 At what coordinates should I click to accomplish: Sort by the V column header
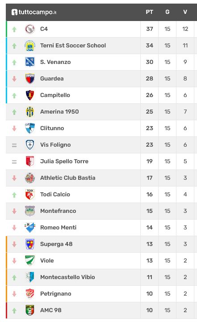pos(185,12)
